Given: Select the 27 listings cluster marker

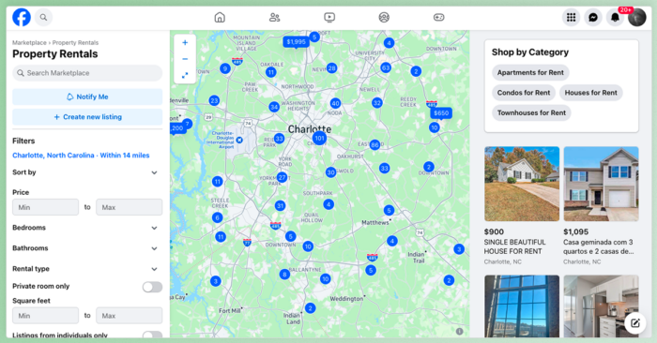Looking at the screenshot, I should (282, 177).
